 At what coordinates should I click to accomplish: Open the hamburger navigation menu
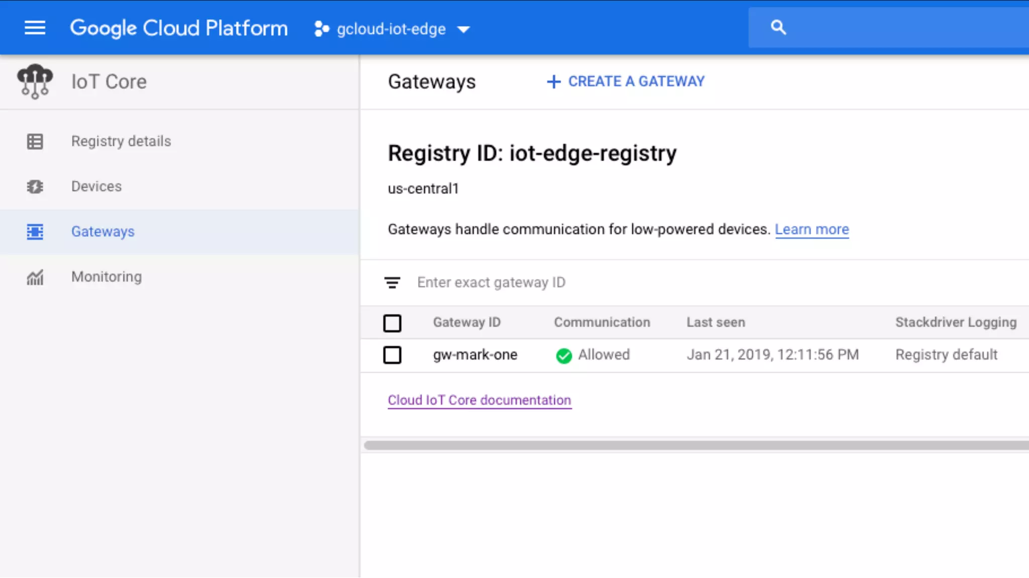click(35, 28)
